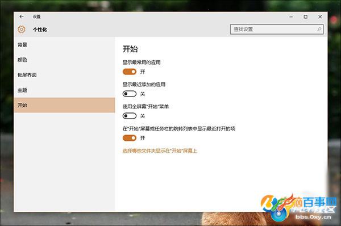Turn off 显示最常用的应用 toggle
The width and height of the screenshot is (341, 226).
130,72
